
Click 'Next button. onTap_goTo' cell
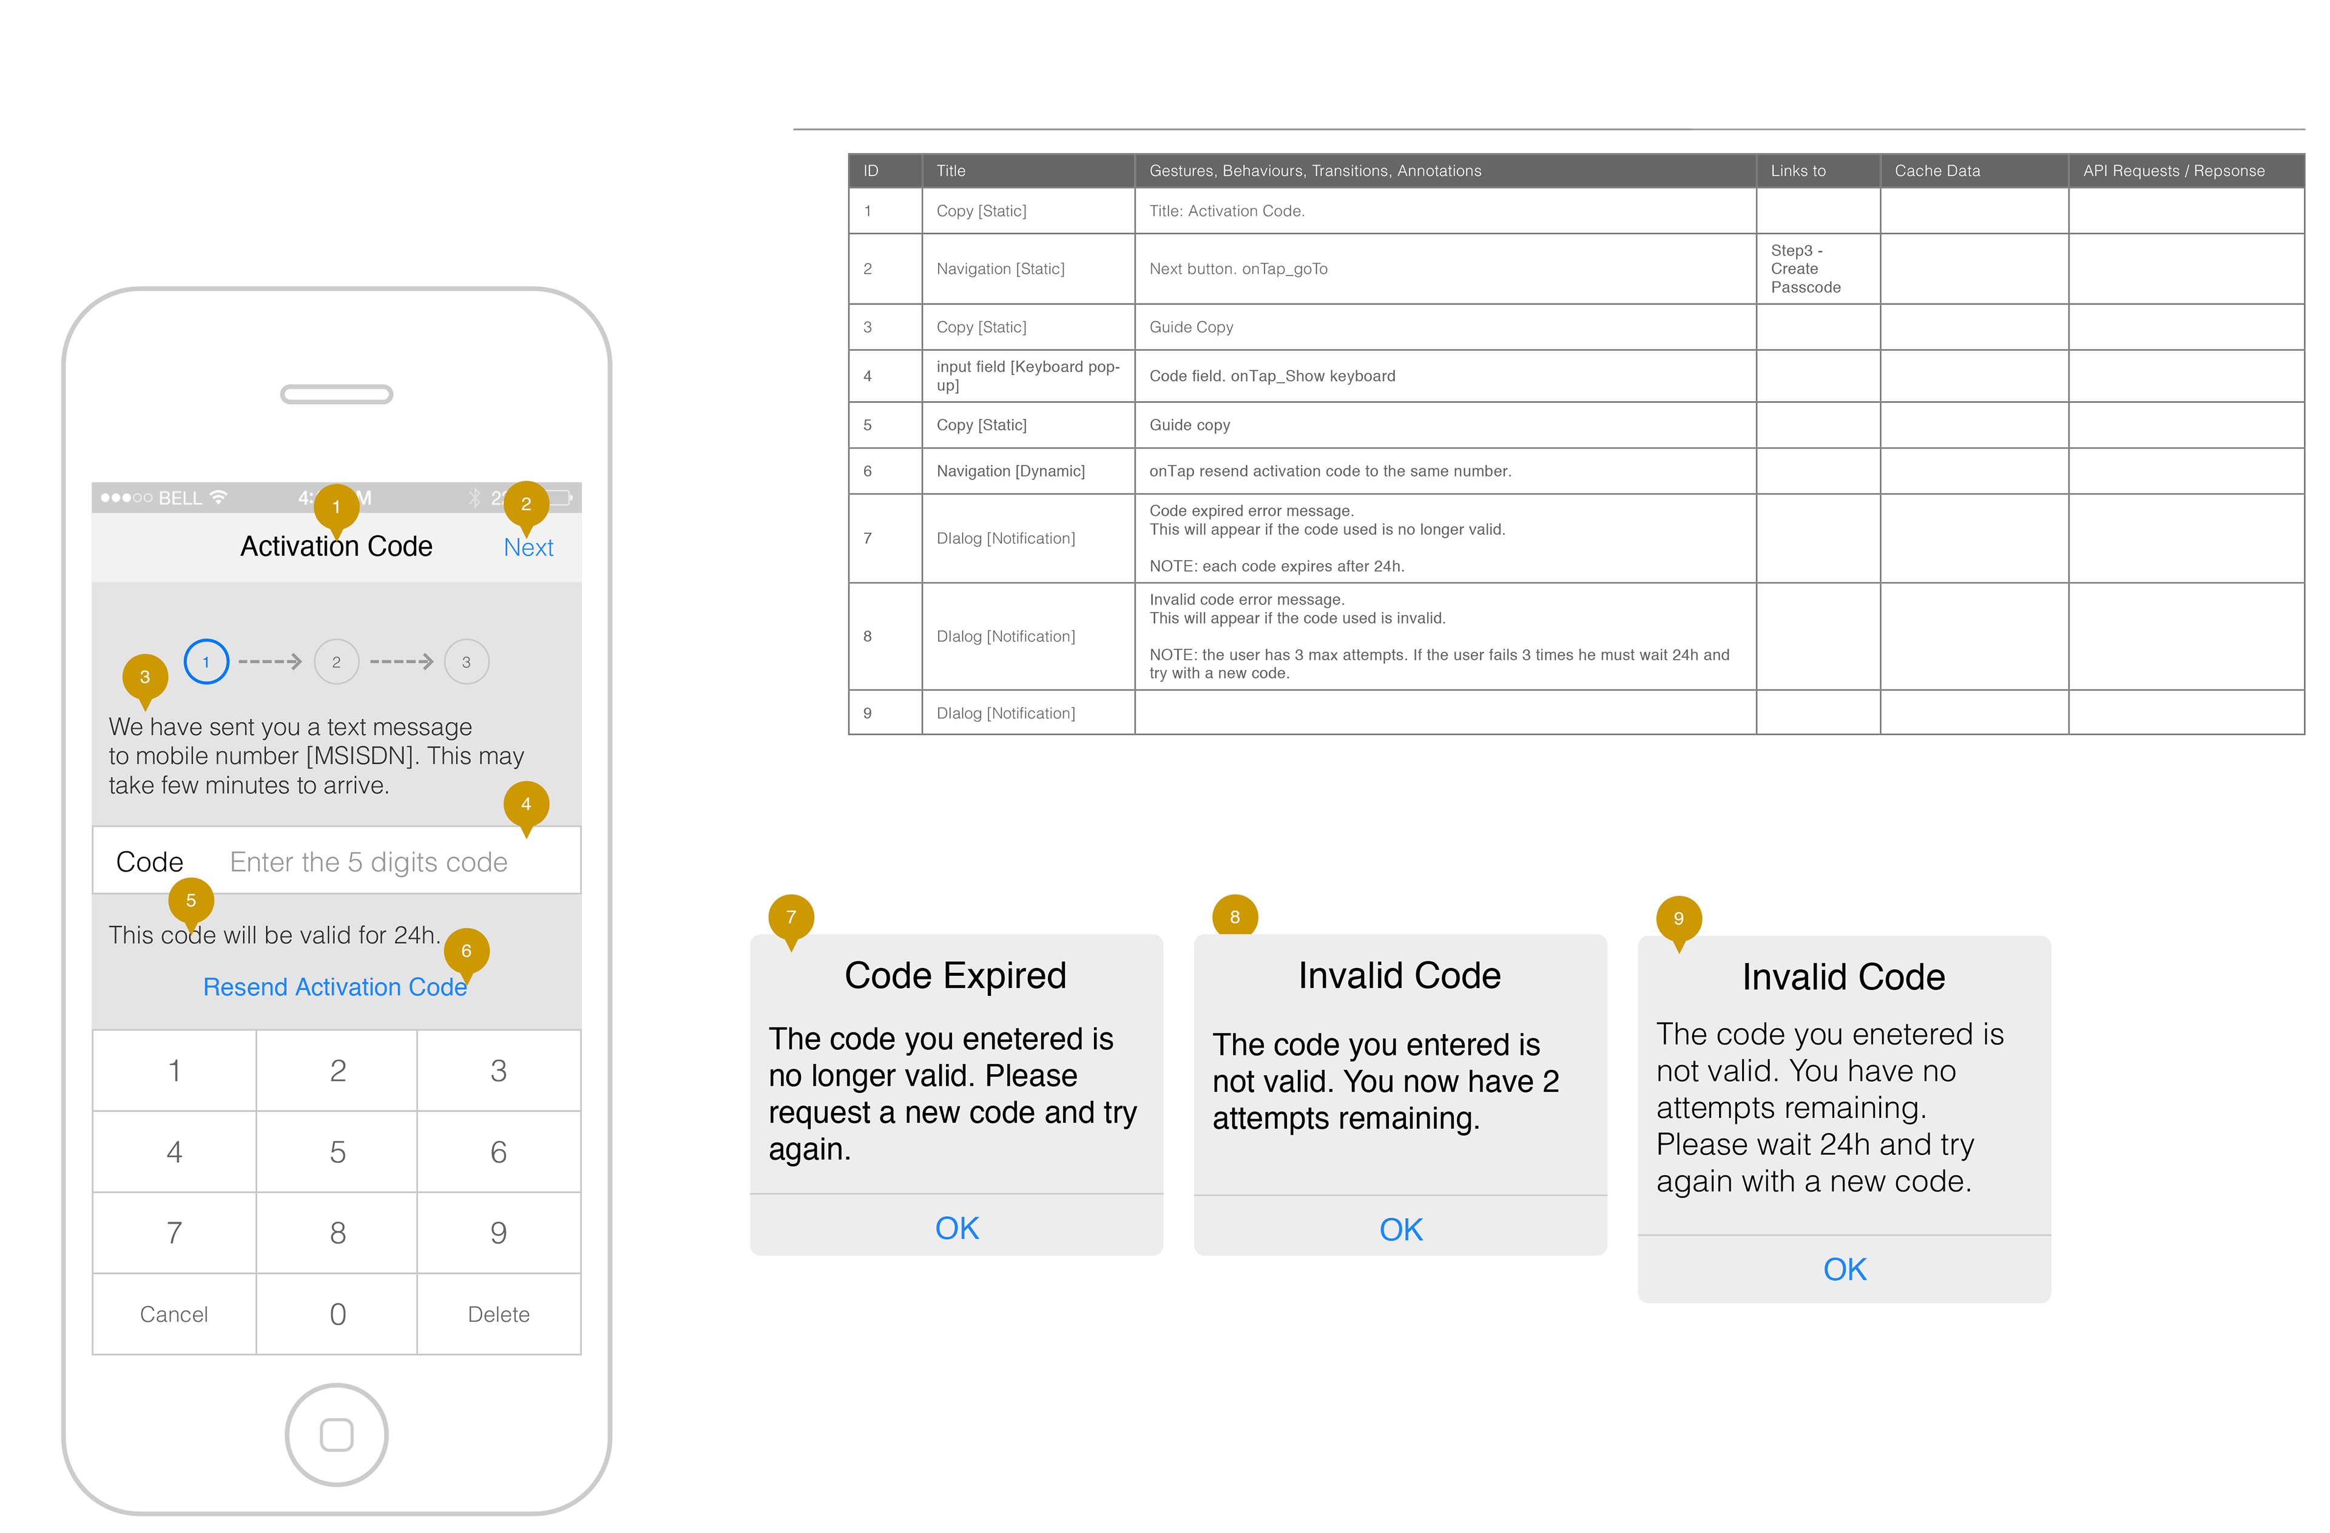[1445, 268]
